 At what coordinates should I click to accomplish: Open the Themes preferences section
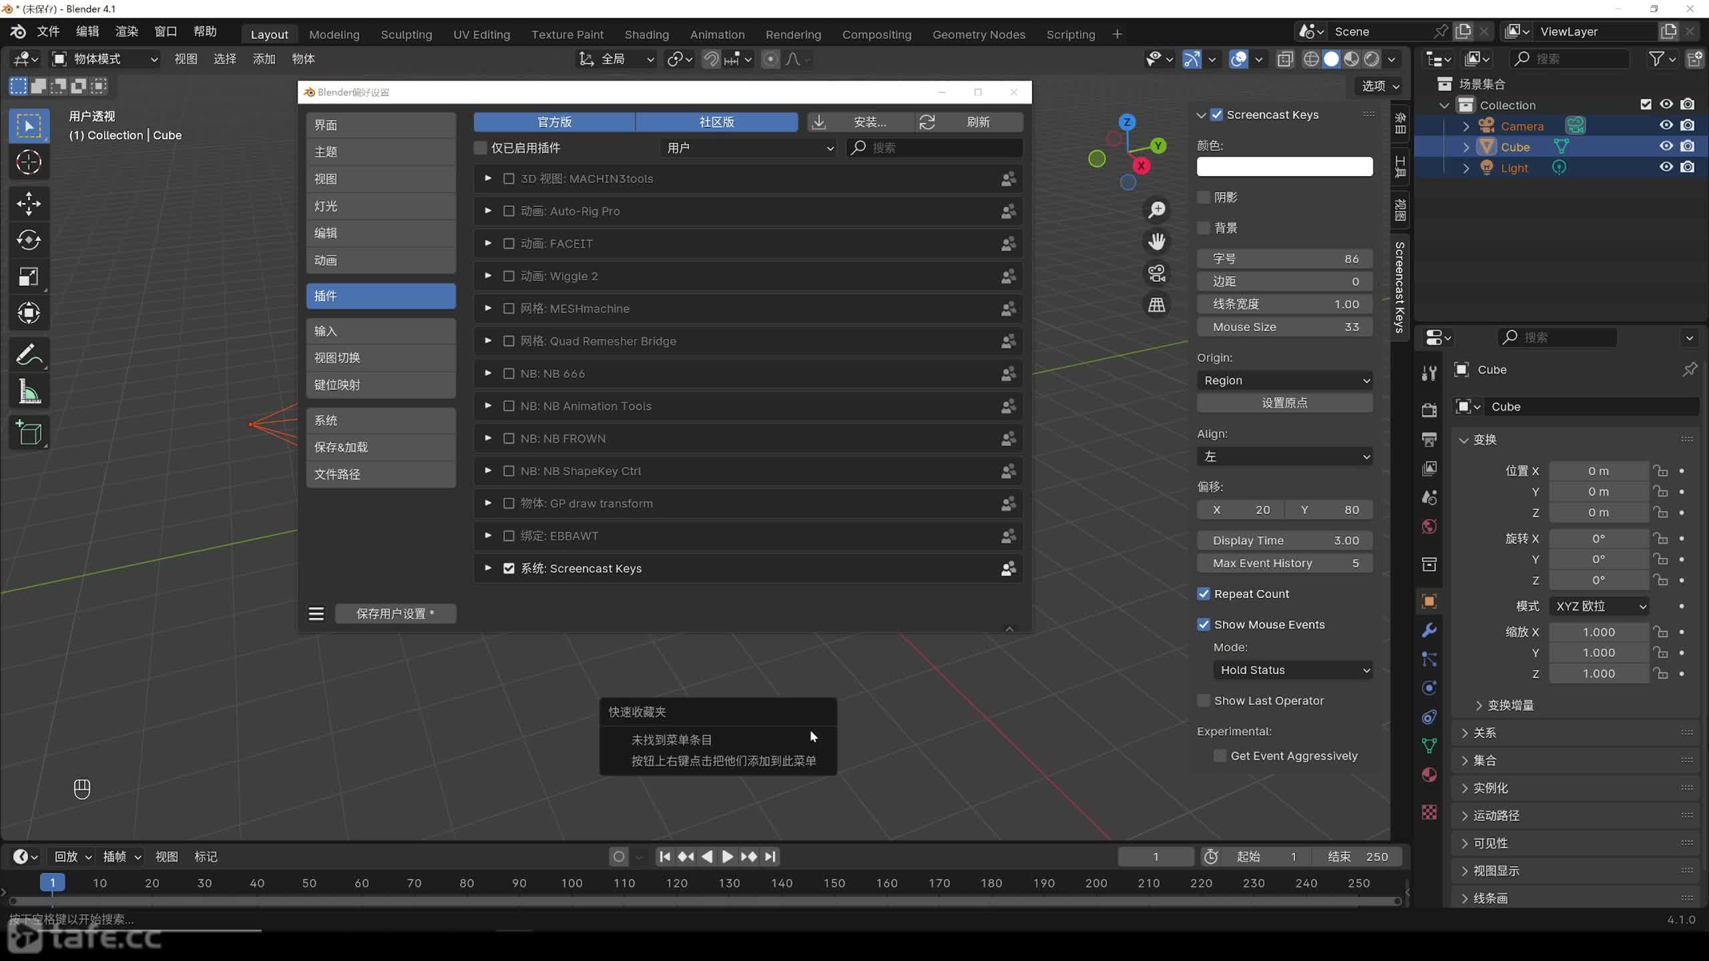pos(381,151)
